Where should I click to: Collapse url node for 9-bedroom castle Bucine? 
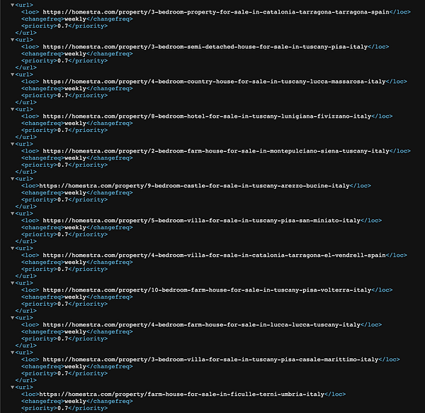[13, 179]
